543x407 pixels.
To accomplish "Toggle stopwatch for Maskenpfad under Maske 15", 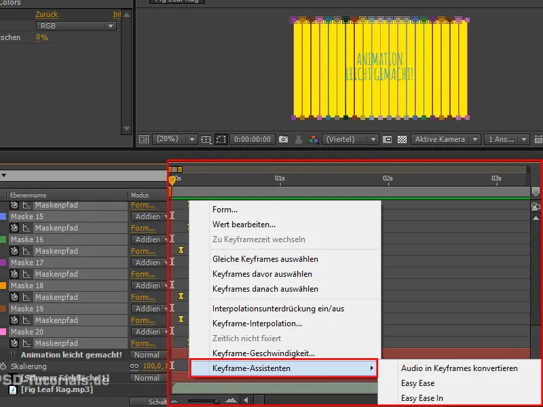I will point(14,228).
